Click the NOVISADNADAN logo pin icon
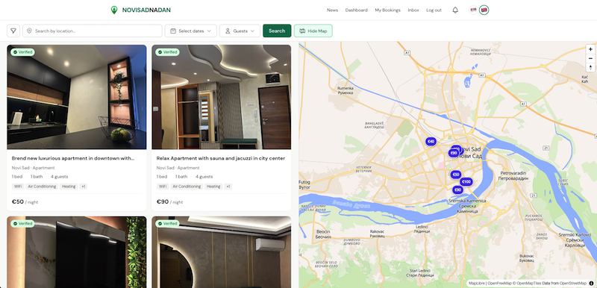This screenshot has height=288, width=597. pos(114,10)
